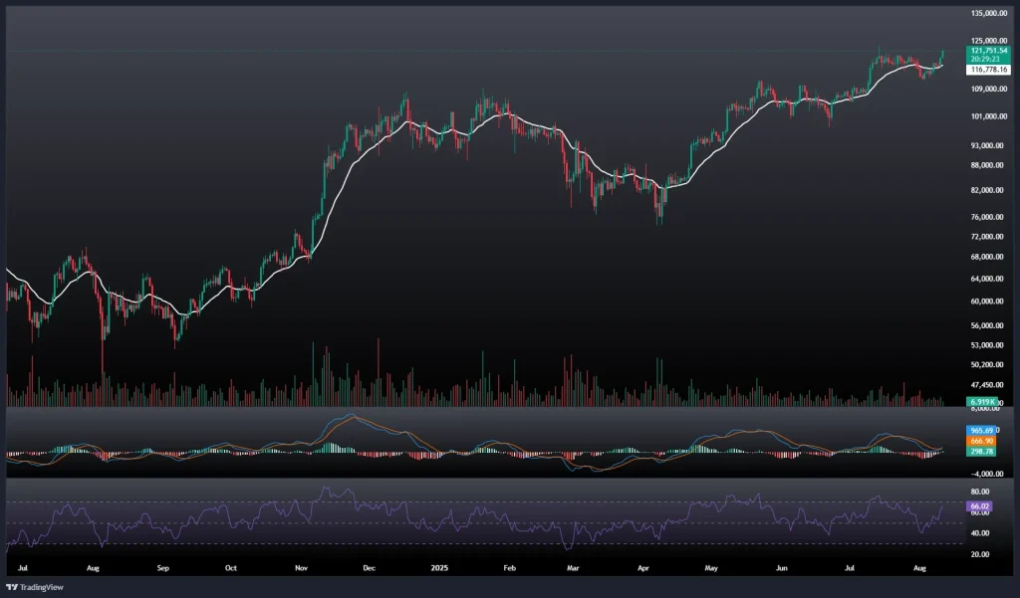Select the Dec marker on time axis

point(368,568)
